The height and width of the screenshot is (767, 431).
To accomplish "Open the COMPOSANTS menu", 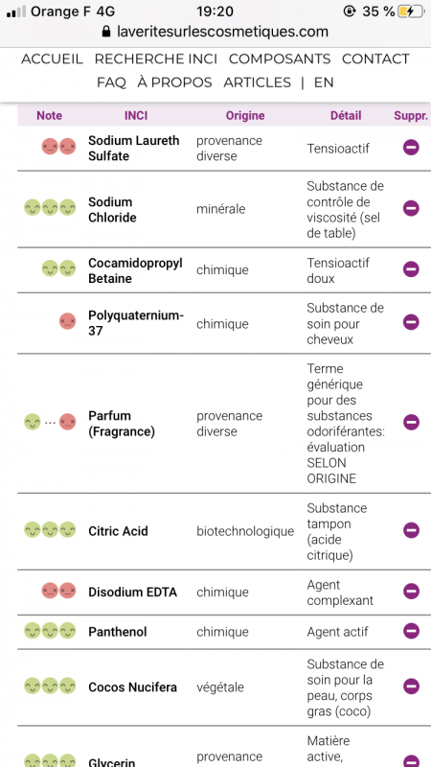I will (280, 59).
